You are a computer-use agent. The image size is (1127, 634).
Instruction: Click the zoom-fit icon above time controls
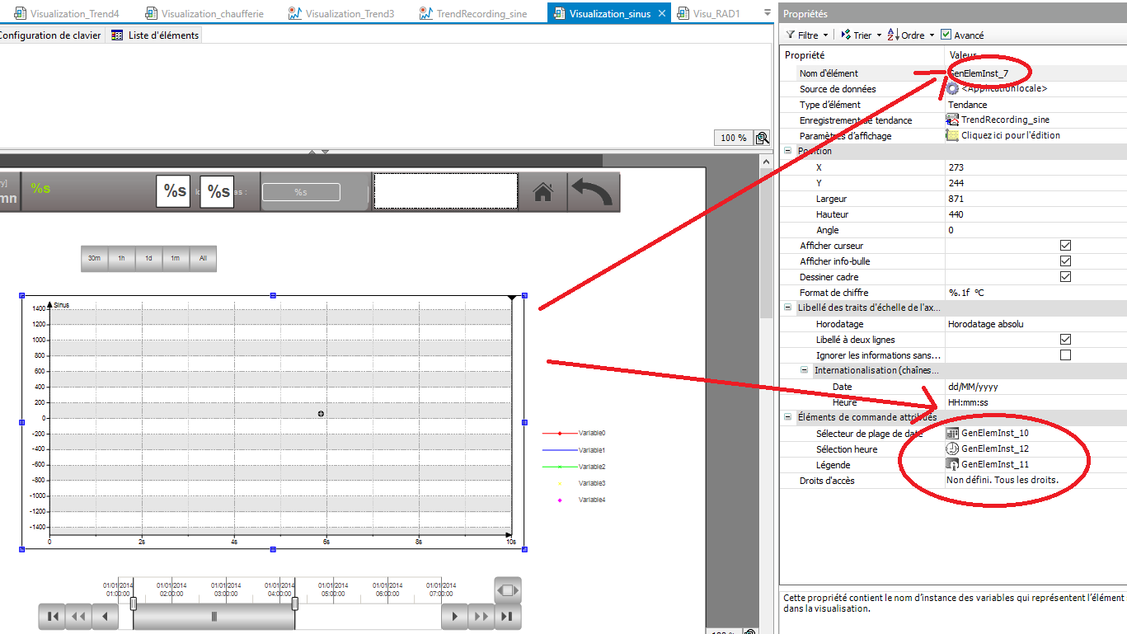(508, 590)
